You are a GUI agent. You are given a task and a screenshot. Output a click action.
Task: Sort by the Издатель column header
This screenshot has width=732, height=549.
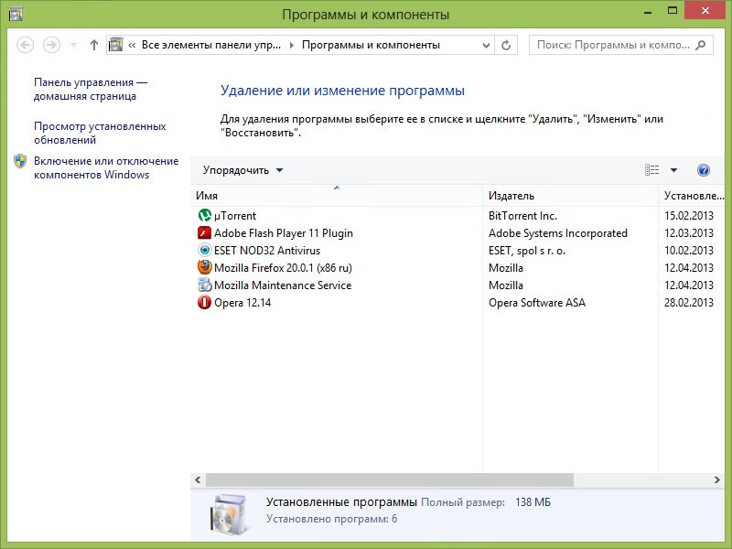click(x=570, y=196)
